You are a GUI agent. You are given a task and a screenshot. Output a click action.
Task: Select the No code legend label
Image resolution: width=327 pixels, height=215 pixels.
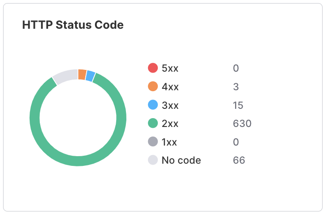point(181,160)
